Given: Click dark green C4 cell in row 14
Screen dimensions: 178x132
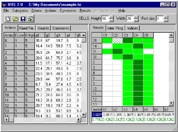Looking at the screenshot, I should pyautogui.click(x=138, y=46).
